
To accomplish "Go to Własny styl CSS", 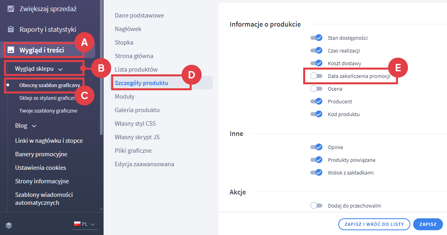I will pyautogui.click(x=135, y=124).
